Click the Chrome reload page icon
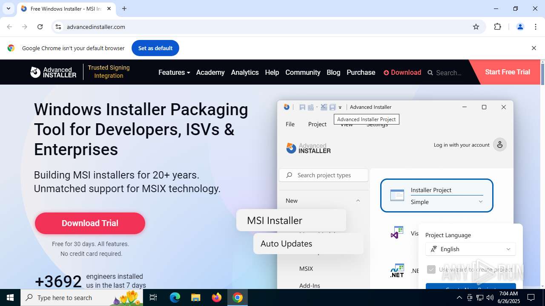This screenshot has width=545, height=306. click(40, 27)
